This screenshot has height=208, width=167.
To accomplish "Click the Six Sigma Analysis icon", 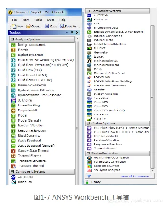I will point(89,170).
